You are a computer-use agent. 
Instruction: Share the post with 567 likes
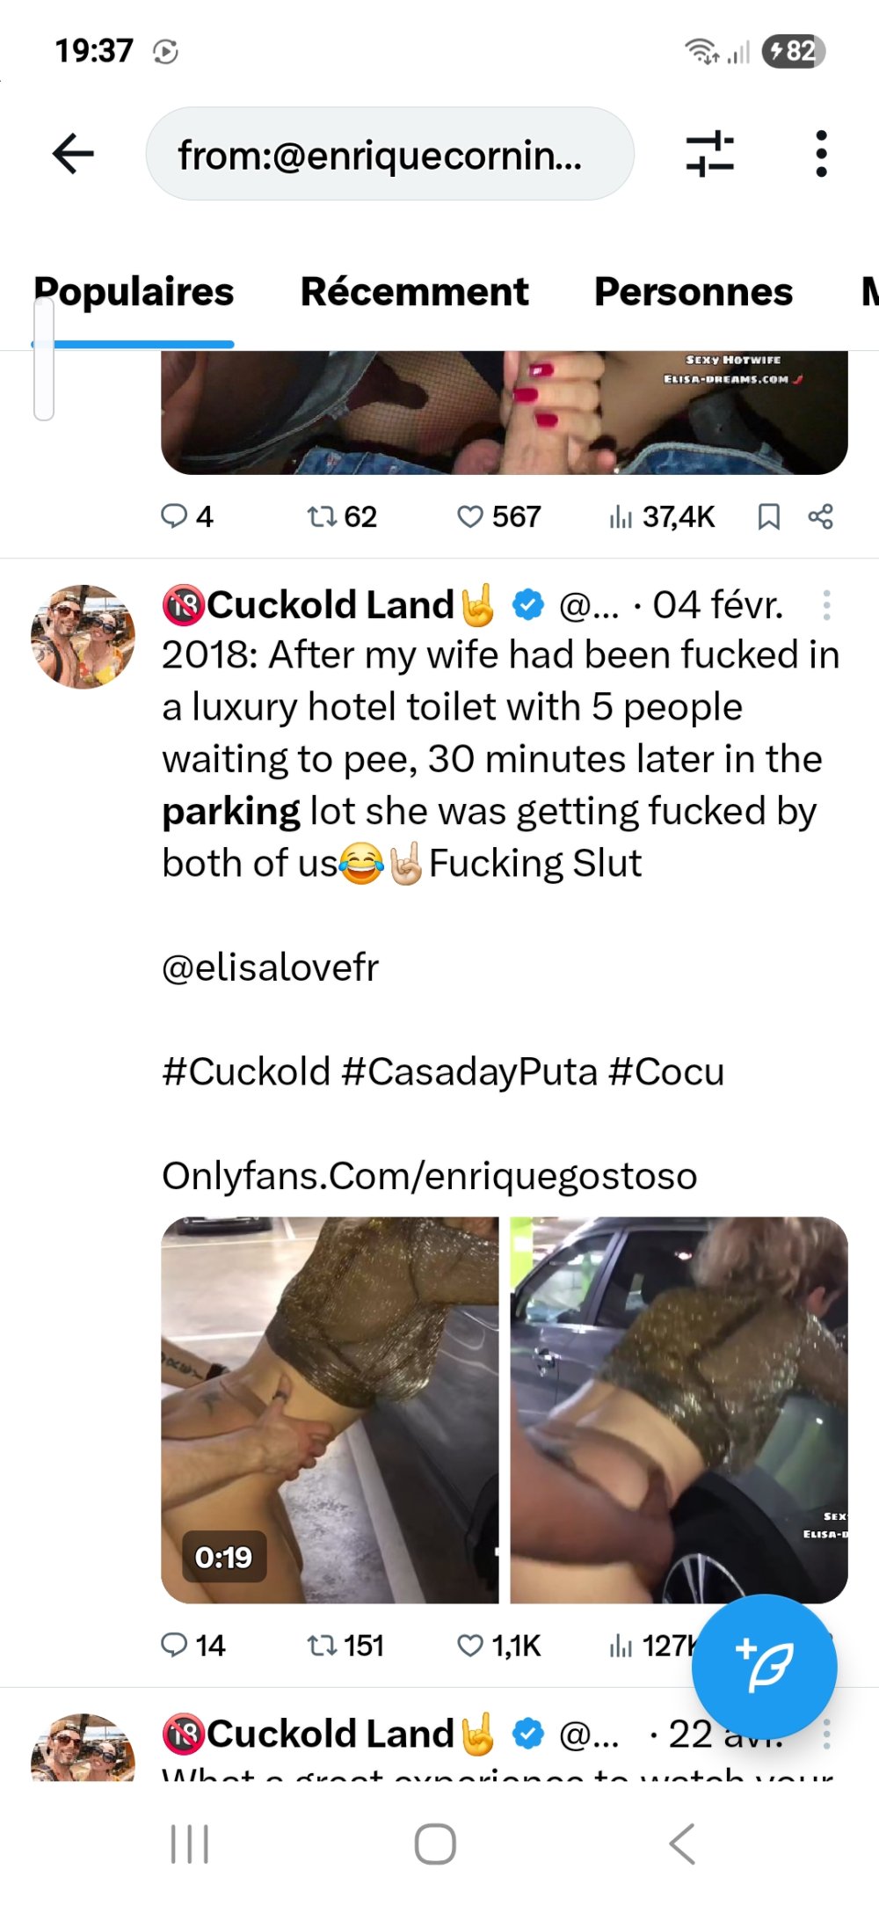click(x=820, y=516)
